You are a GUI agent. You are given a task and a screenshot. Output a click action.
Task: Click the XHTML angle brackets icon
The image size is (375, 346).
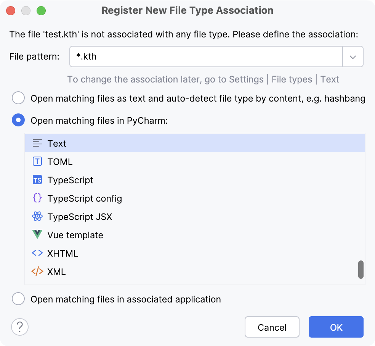point(37,253)
